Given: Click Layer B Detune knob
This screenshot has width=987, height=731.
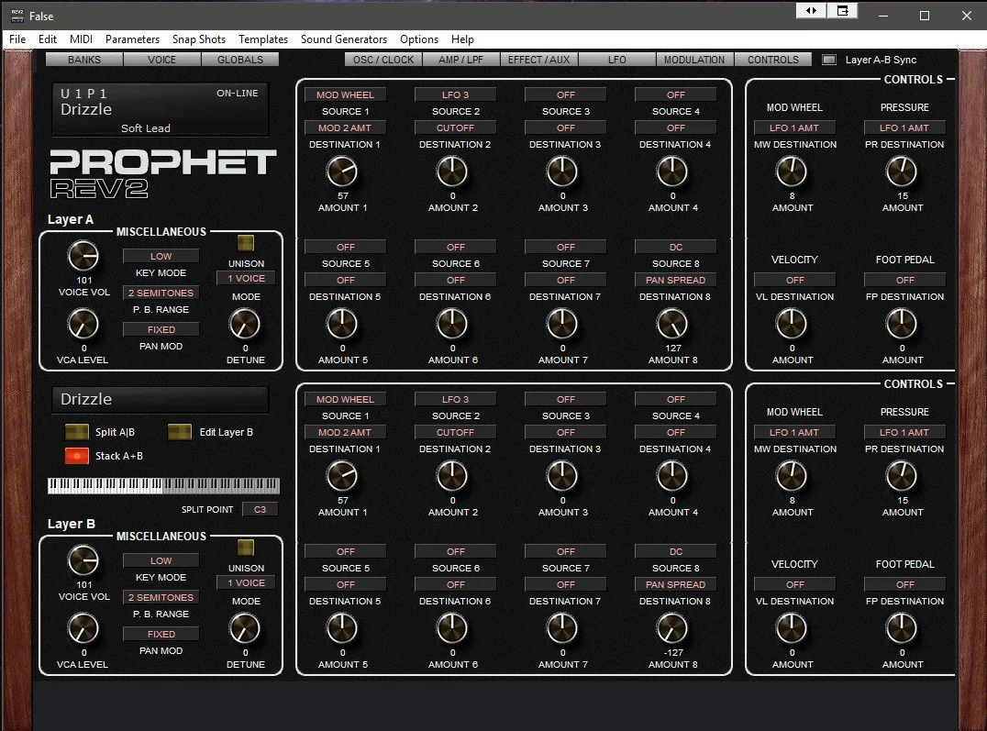Looking at the screenshot, I should [x=245, y=628].
